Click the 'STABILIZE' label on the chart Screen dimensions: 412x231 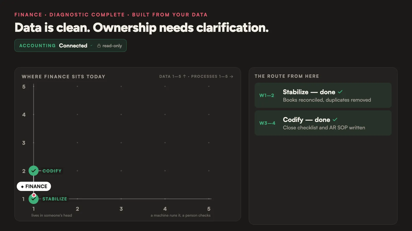coord(55,199)
